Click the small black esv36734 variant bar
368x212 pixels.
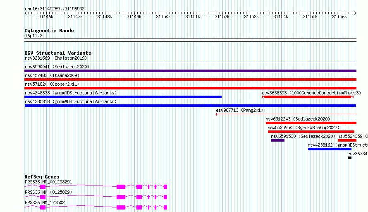349,158
